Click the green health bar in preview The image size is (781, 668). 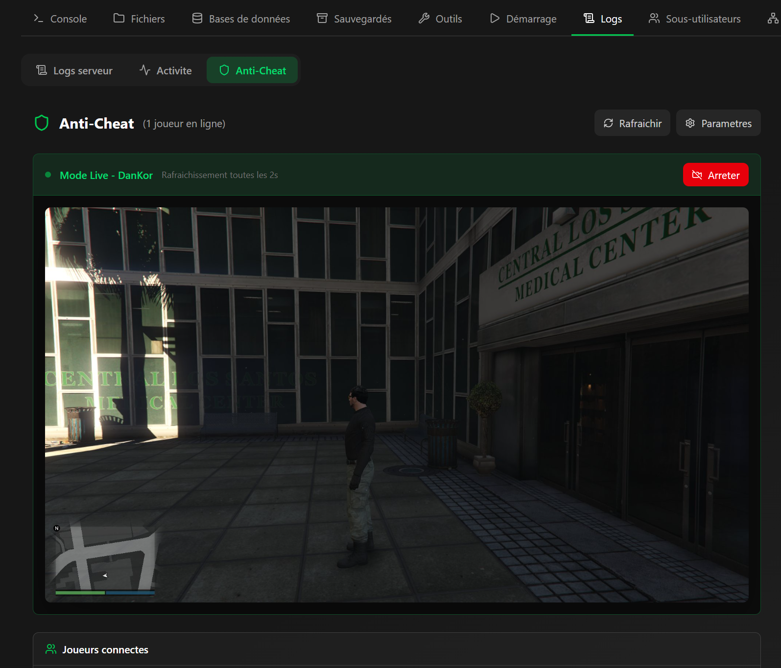80,593
